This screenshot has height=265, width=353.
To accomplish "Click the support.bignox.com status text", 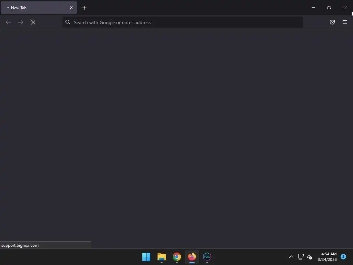I will 20,245.
